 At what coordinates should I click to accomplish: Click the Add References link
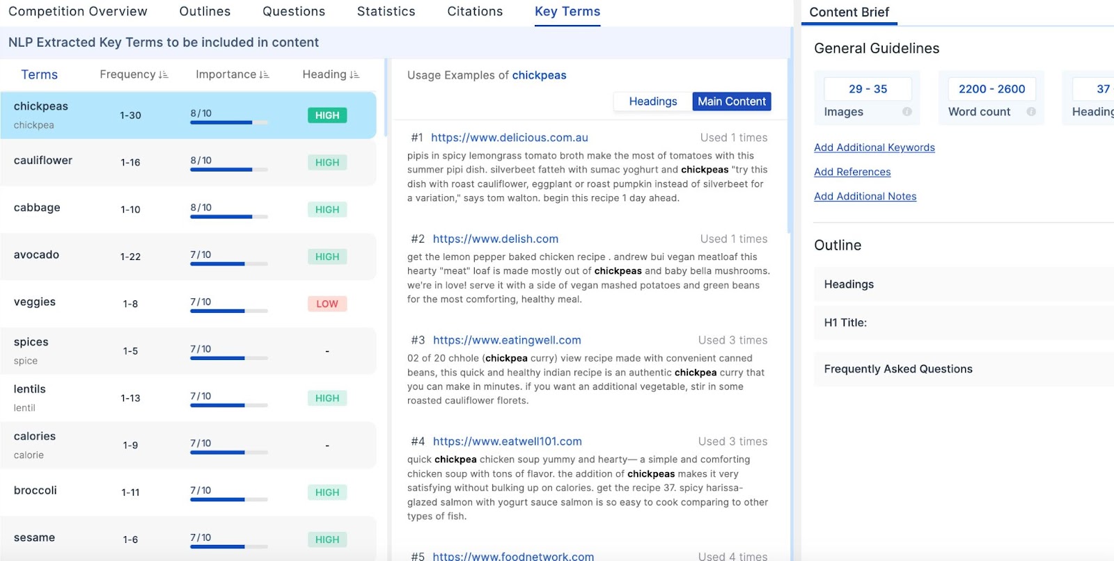[x=852, y=172]
